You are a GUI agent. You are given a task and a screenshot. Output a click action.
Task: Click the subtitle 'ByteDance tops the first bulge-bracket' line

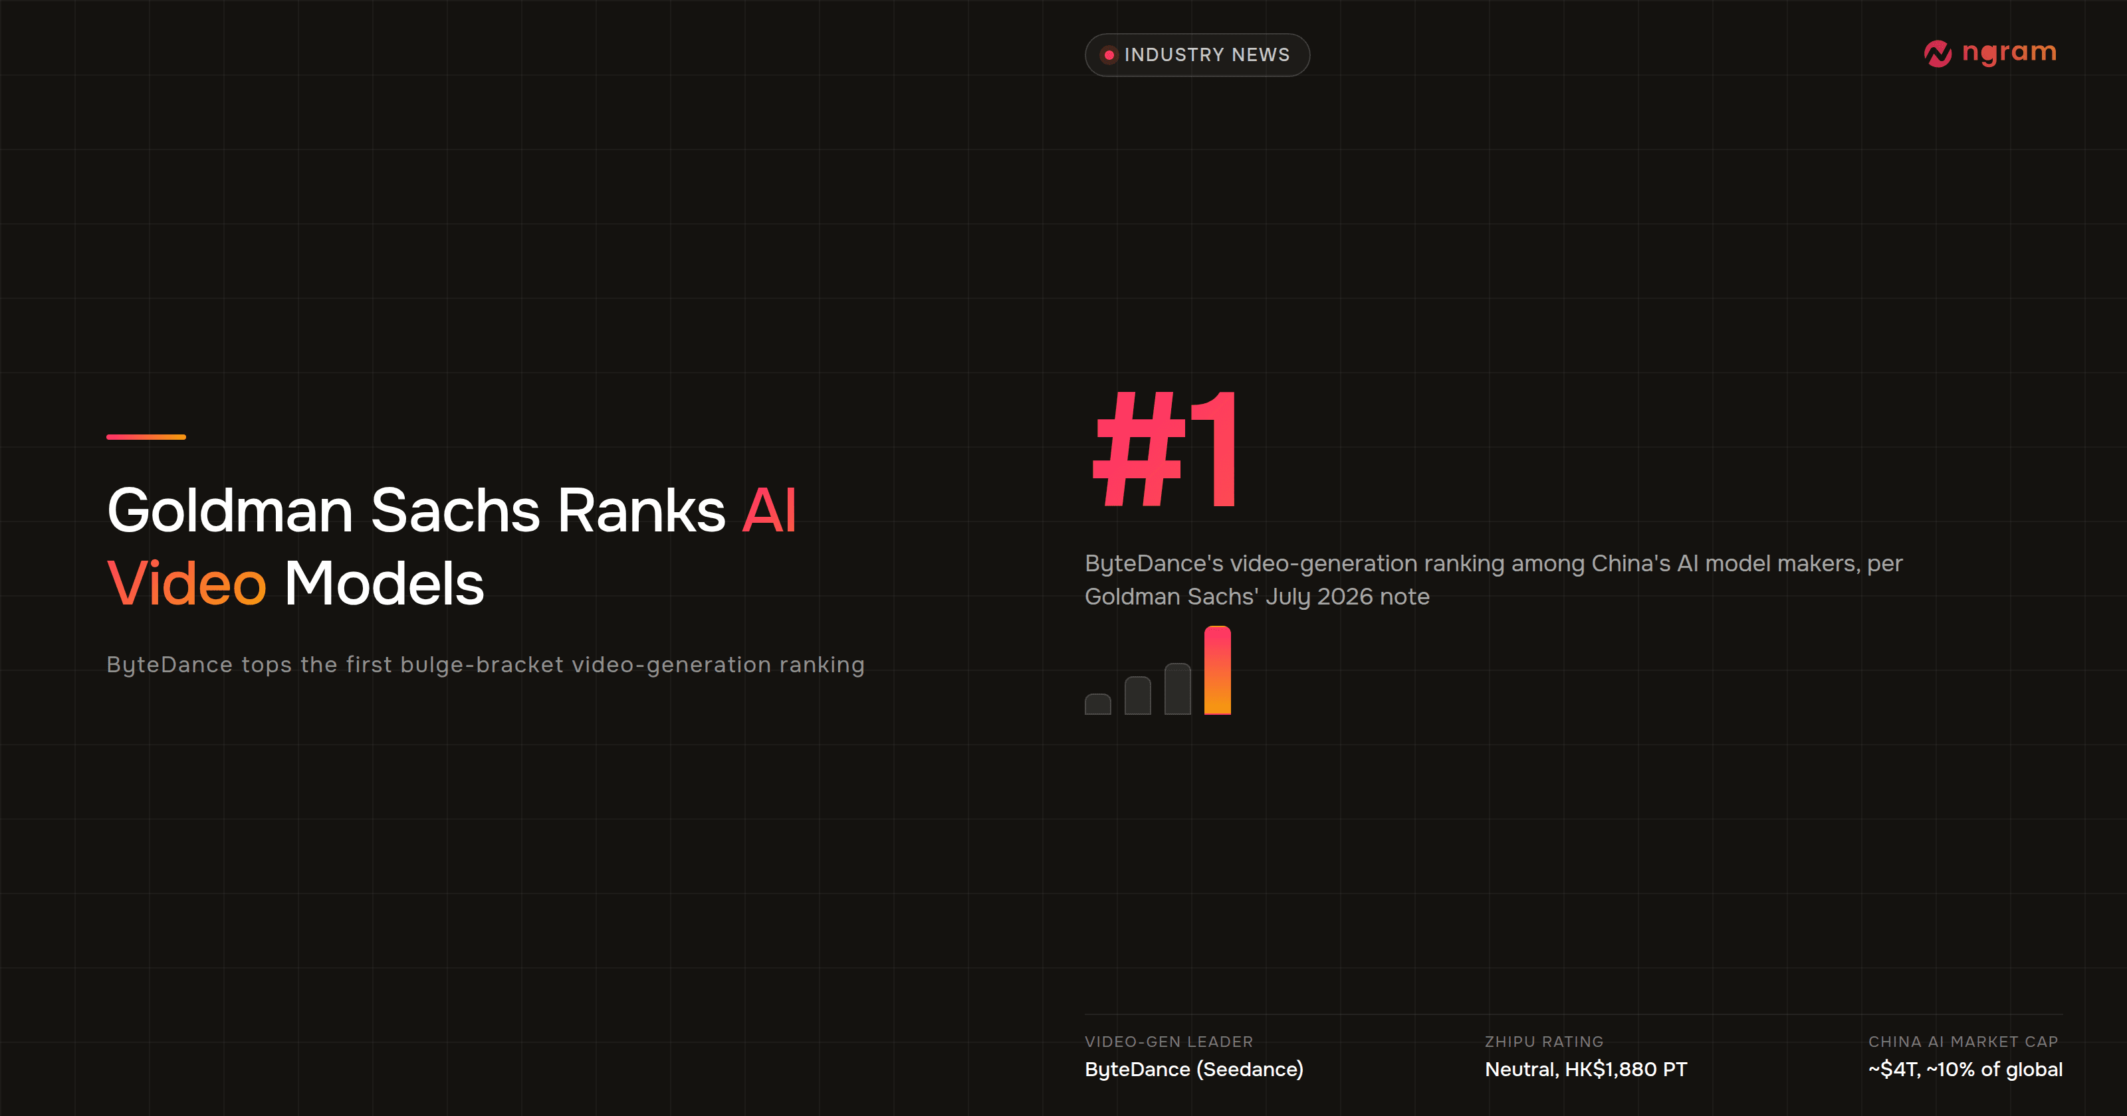coord(485,664)
